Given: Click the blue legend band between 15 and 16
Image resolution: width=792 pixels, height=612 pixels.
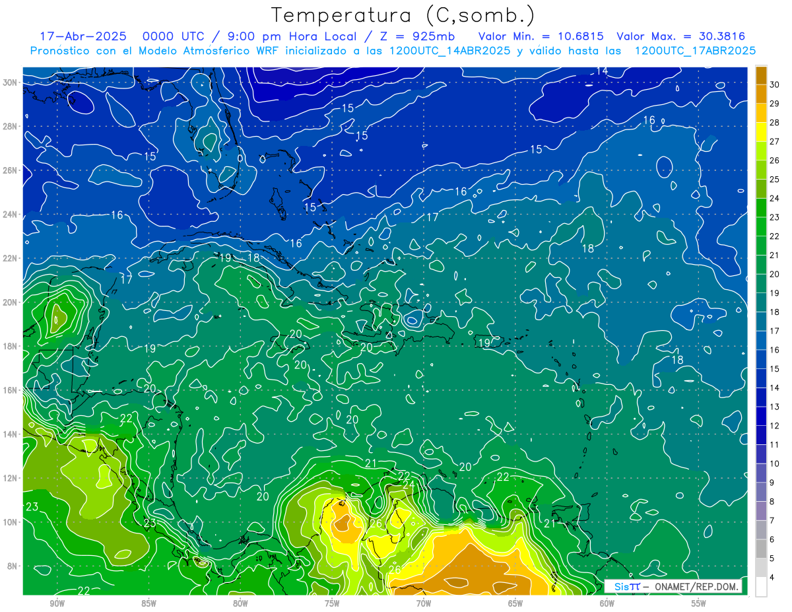Looking at the screenshot, I should point(761,359).
